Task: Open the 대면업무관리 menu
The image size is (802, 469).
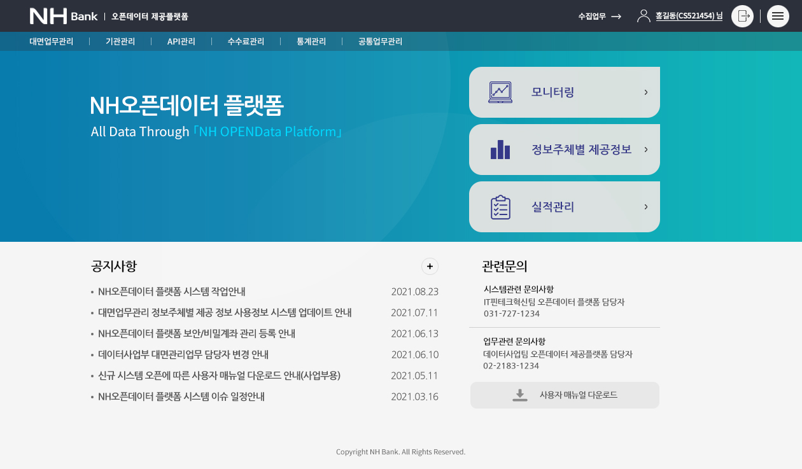Action: [x=52, y=41]
